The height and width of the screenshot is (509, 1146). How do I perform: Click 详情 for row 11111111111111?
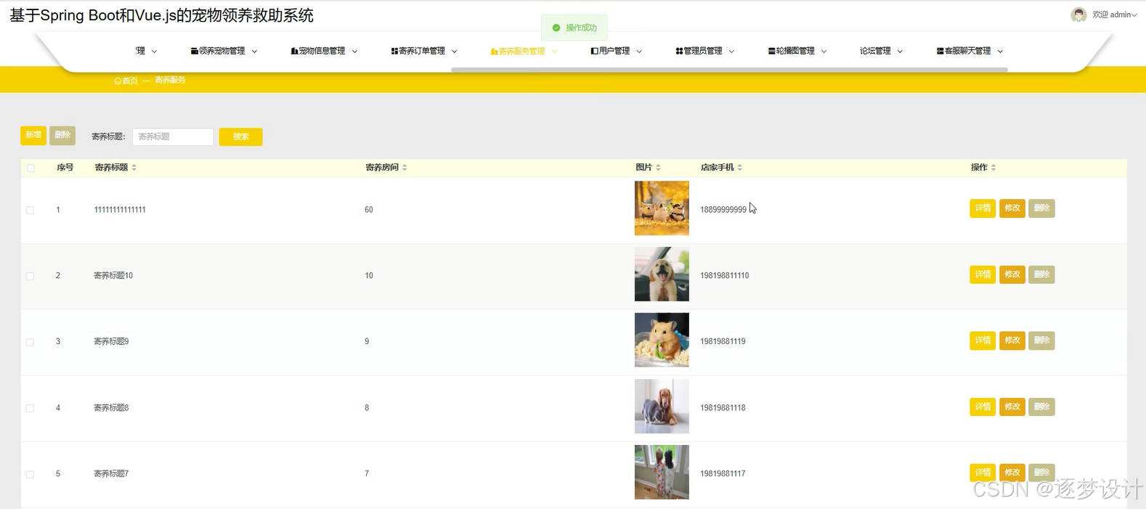pos(983,208)
